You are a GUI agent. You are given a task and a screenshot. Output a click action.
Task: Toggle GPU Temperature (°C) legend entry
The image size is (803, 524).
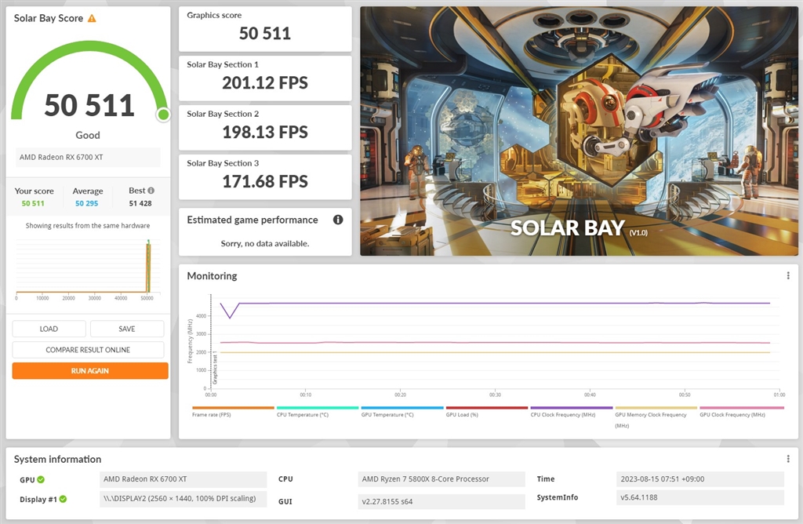pos(402,412)
